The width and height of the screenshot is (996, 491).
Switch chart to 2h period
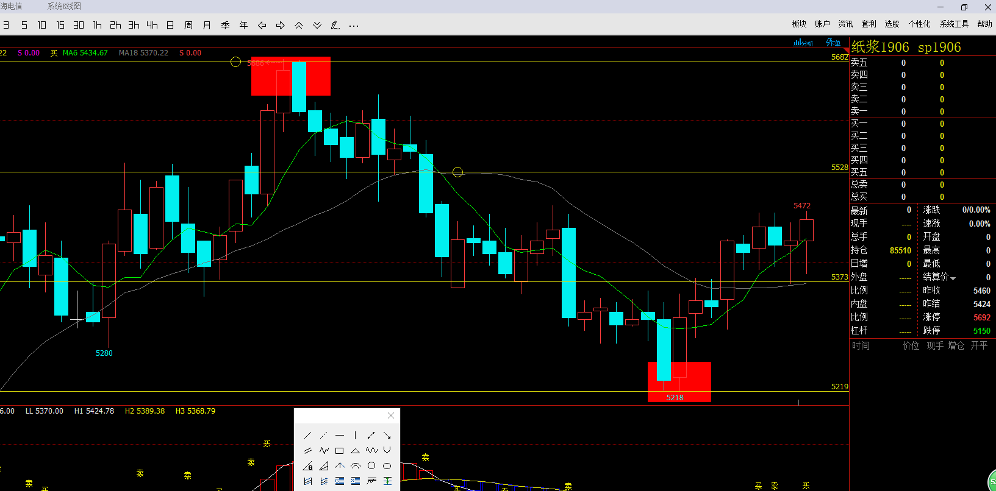point(115,25)
